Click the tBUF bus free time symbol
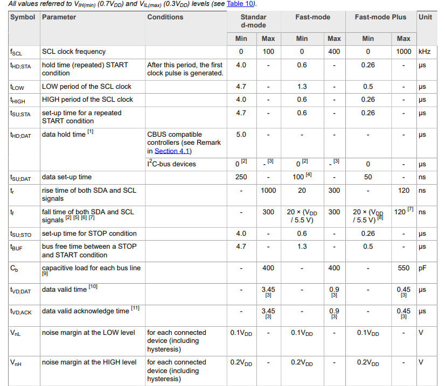Image resolution: width=445 pixels, height=386 pixels. 16,247
